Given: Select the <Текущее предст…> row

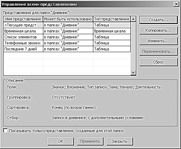Looking at the screenshot, I should [67, 25].
